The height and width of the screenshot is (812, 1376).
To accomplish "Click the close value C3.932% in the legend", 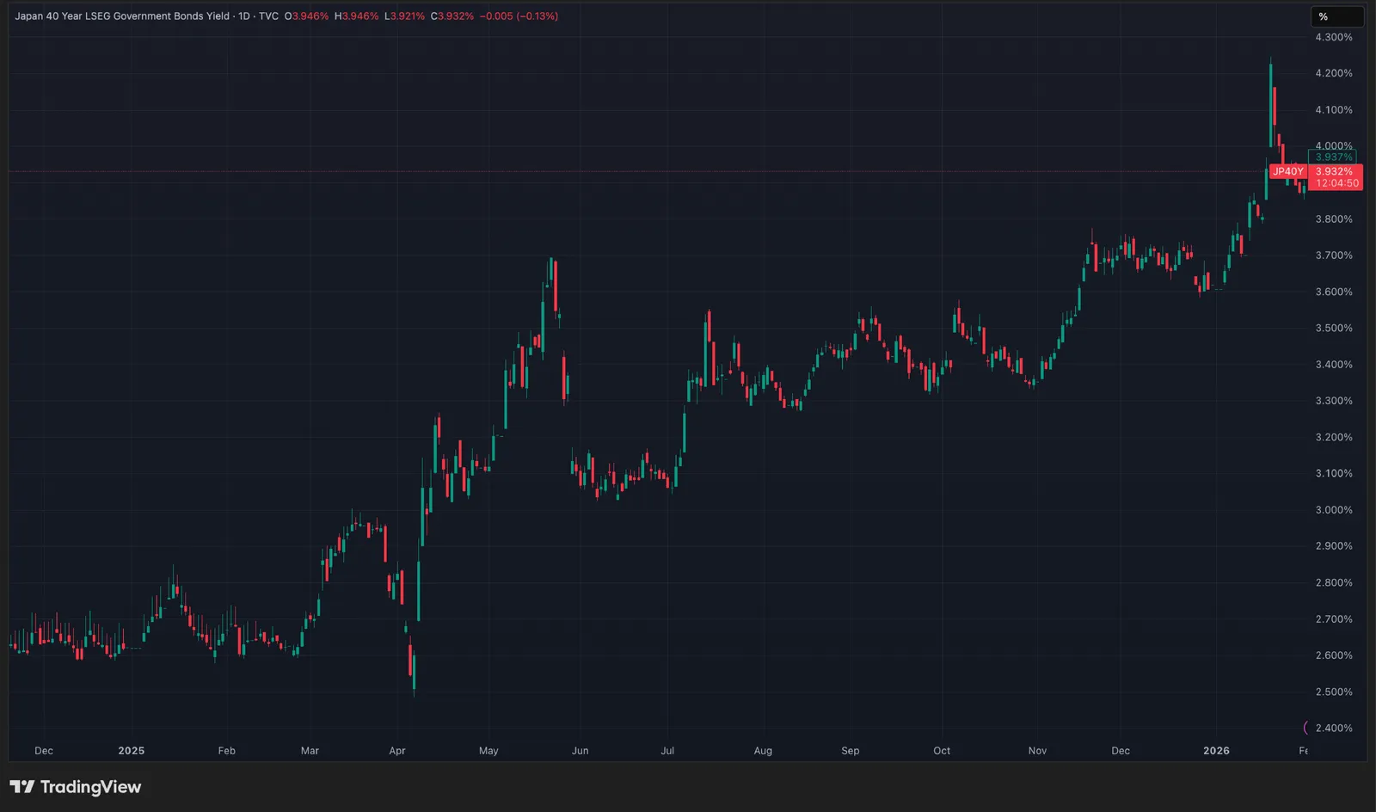I will pyautogui.click(x=452, y=16).
